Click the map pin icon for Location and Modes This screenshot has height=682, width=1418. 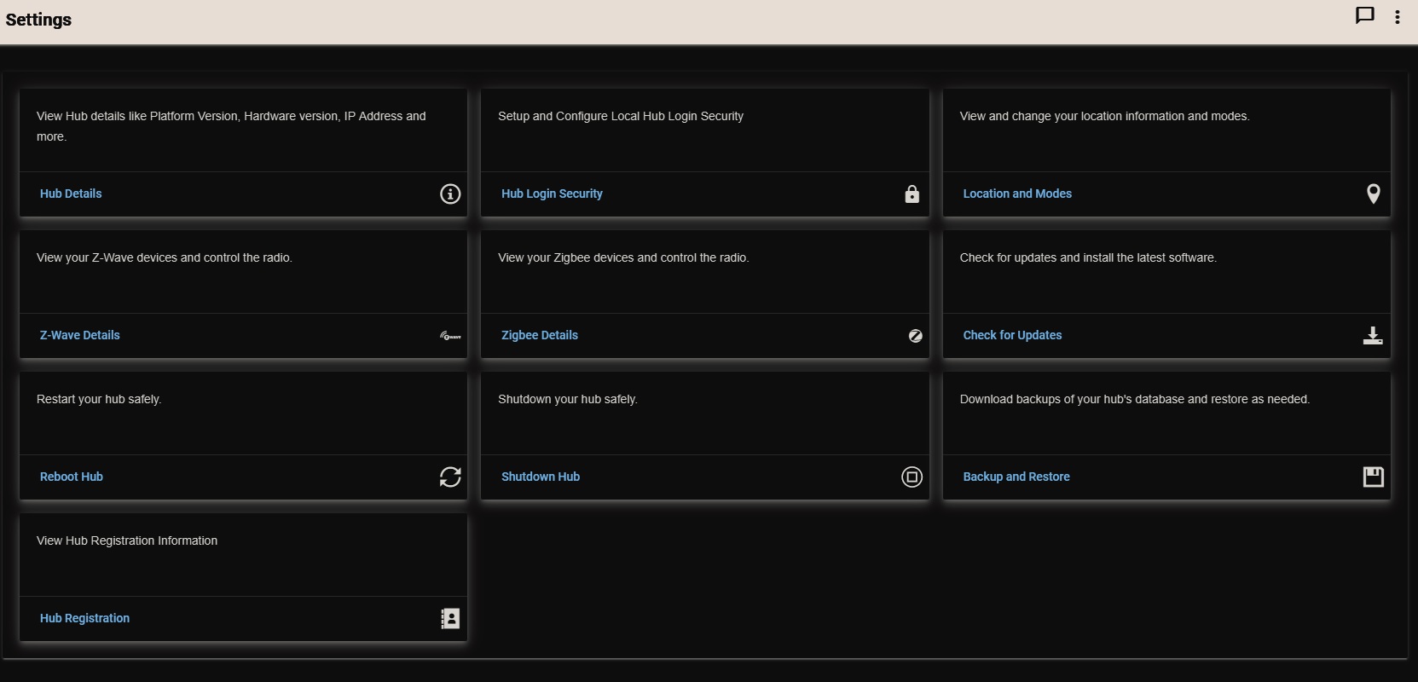click(1373, 194)
